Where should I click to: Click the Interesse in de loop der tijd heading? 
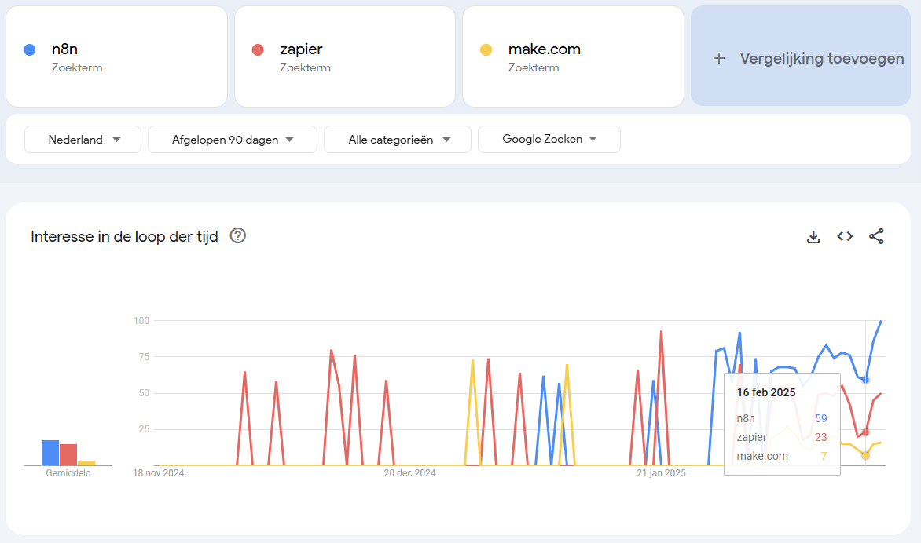(x=124, y=236)
